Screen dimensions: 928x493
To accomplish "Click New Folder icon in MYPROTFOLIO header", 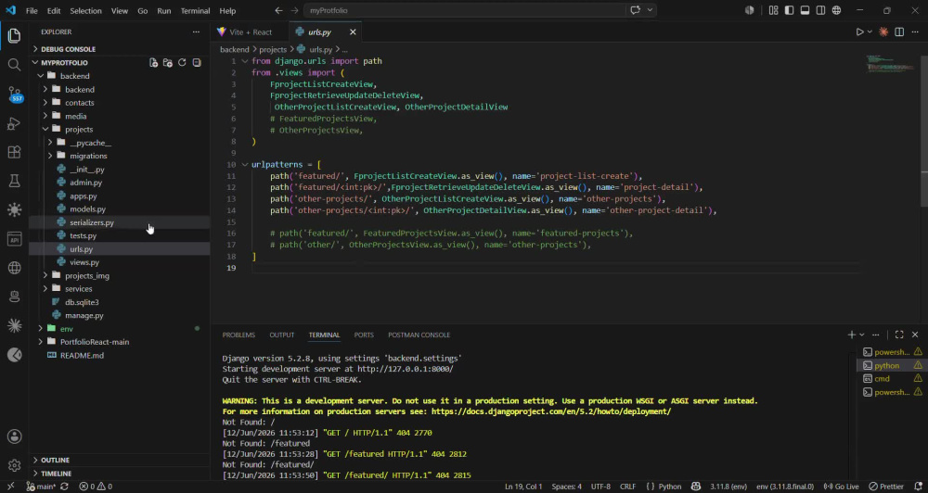I will click(x=167, y=63).
